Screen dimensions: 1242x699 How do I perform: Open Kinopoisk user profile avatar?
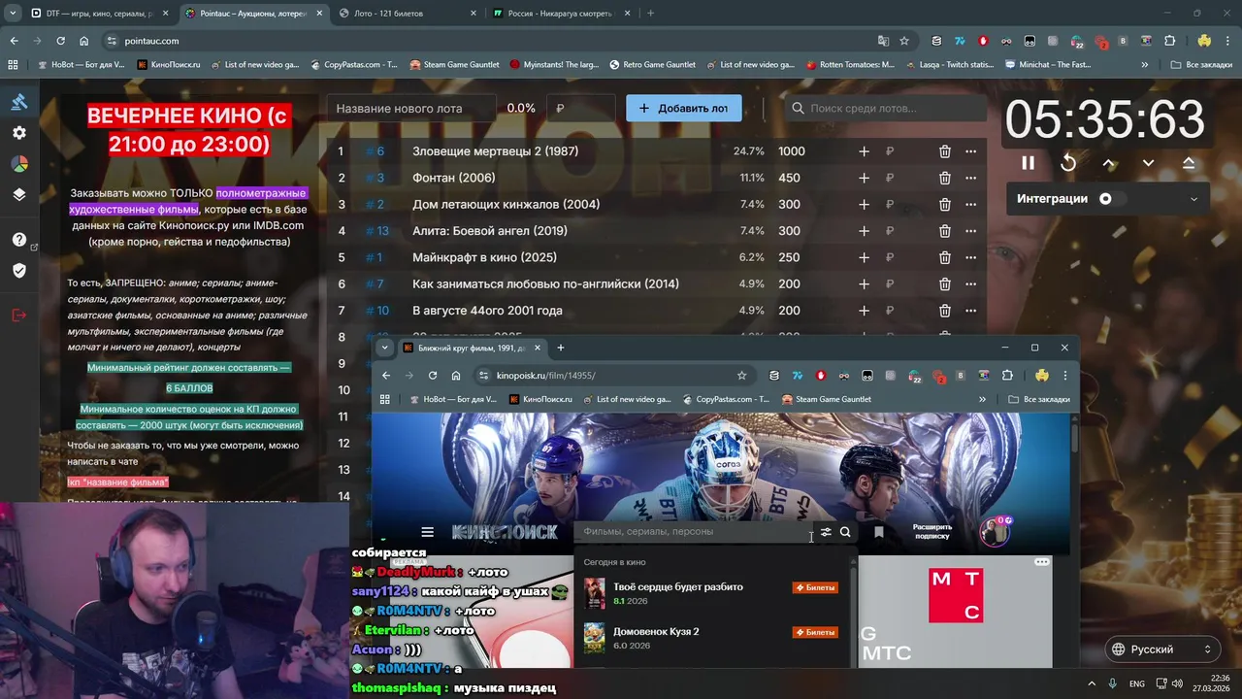pos(994,531)
